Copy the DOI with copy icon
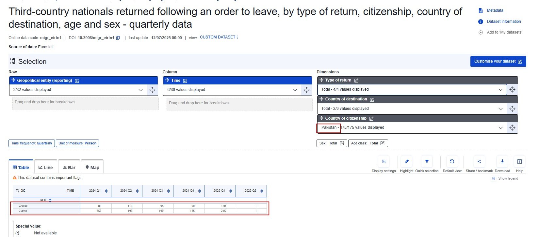This screenshot has height=237, width=539. point(118,38)
